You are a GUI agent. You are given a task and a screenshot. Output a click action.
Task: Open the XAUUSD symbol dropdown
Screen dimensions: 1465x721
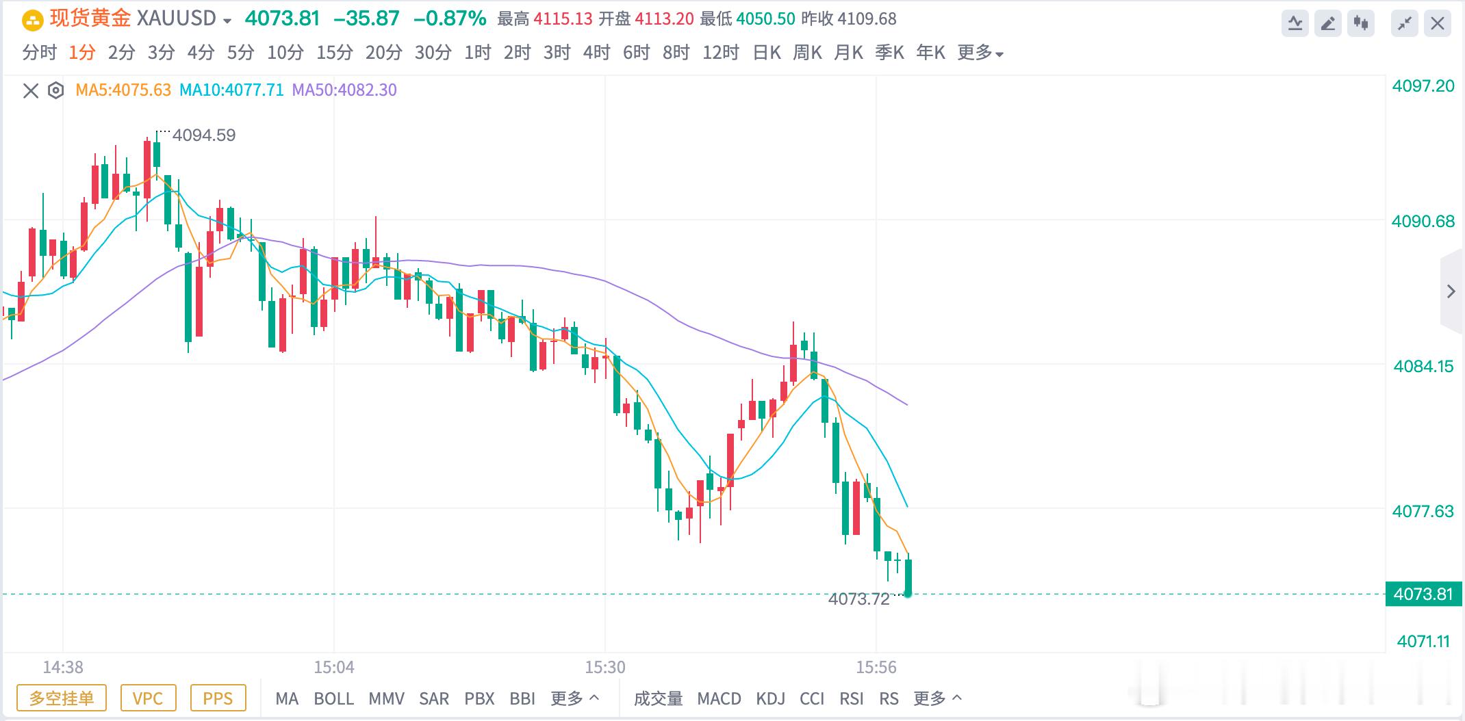coord(227,21)
